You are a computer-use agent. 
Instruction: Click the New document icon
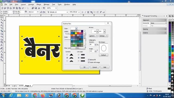[x=2, y=8]
